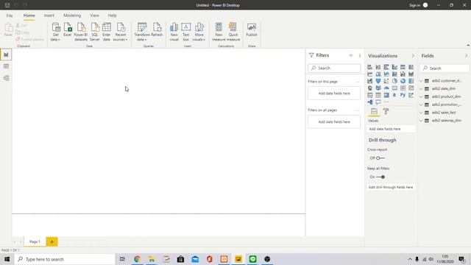
Task: Click the Enter data button
Action: [x=106, y=32]
